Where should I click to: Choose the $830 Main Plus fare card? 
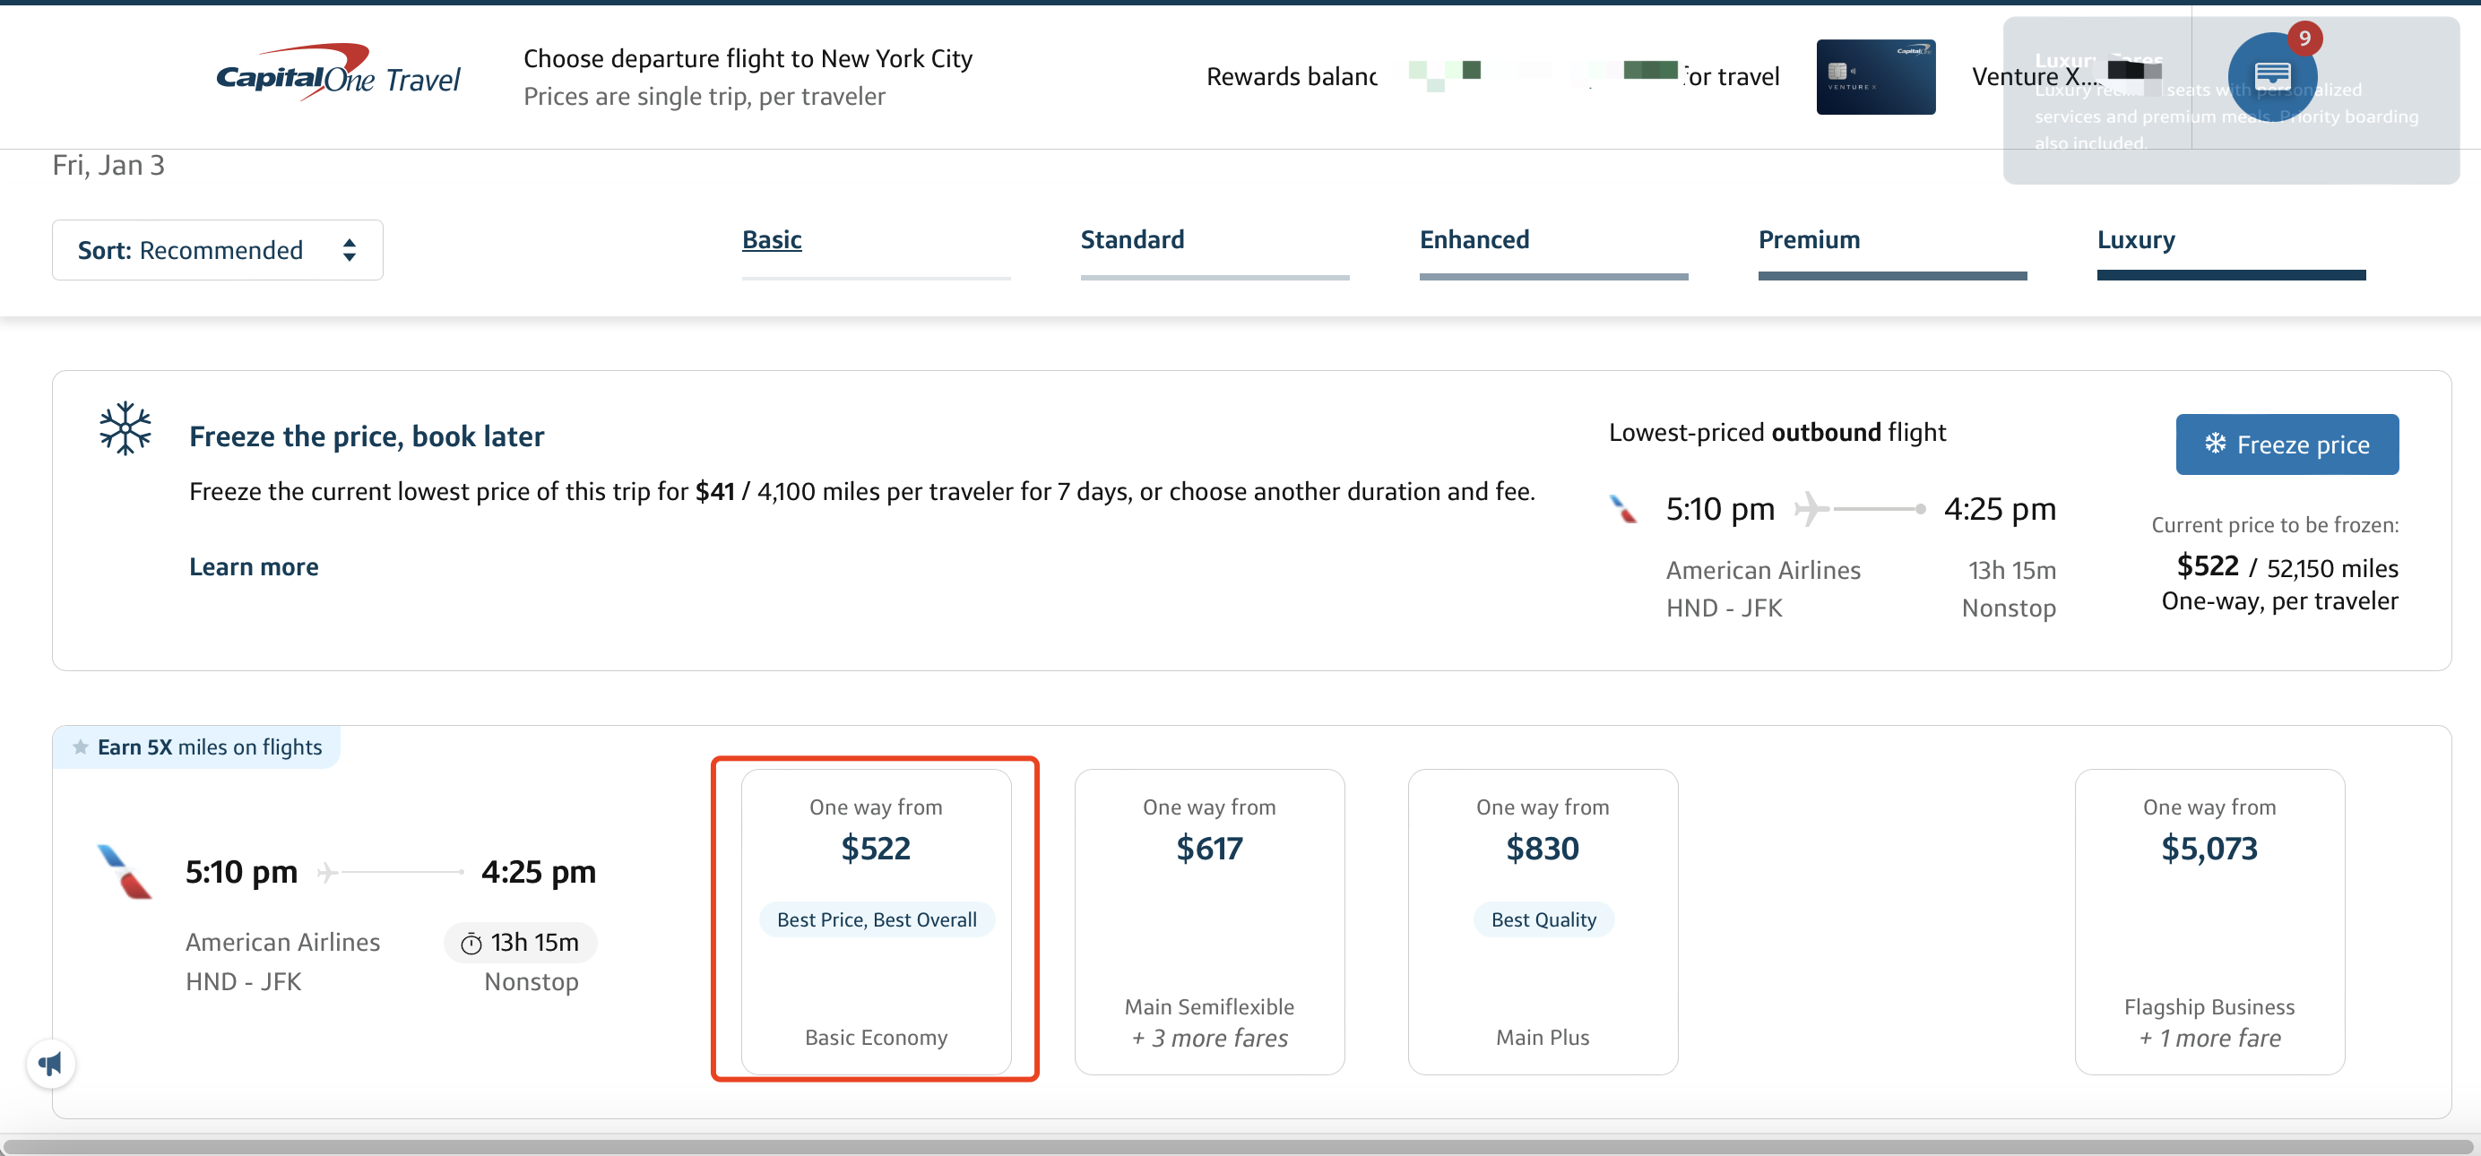pyautogui.click(x=1542, y=921)
